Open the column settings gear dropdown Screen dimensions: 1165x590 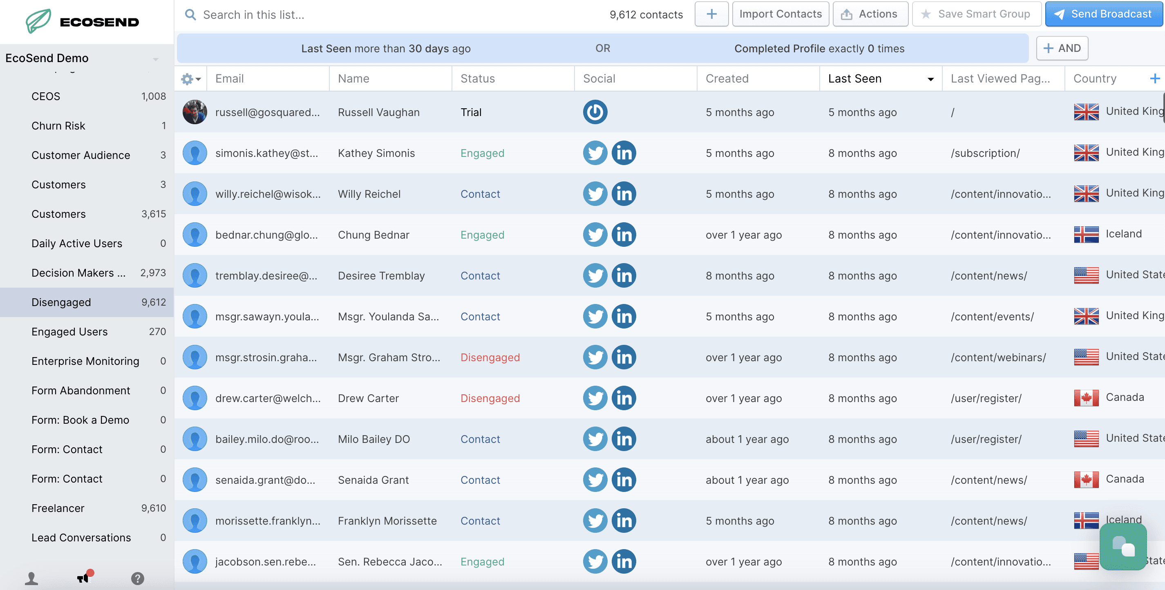(190, 79)
